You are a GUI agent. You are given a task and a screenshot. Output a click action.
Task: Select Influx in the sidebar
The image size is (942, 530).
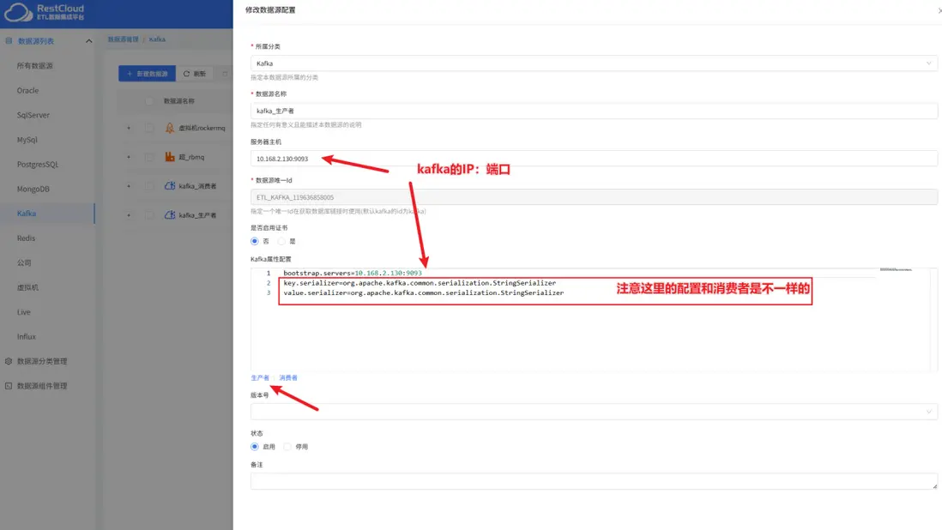[27, 336]
